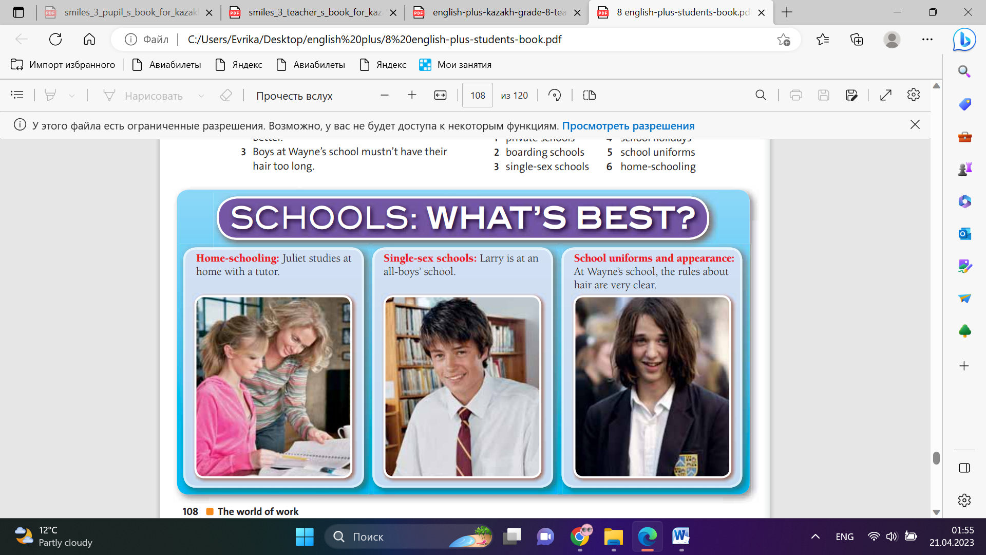Open the Bing Copilot sidebar button

964,40
